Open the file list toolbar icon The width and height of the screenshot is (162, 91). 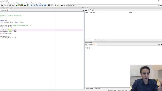[10, 5]
